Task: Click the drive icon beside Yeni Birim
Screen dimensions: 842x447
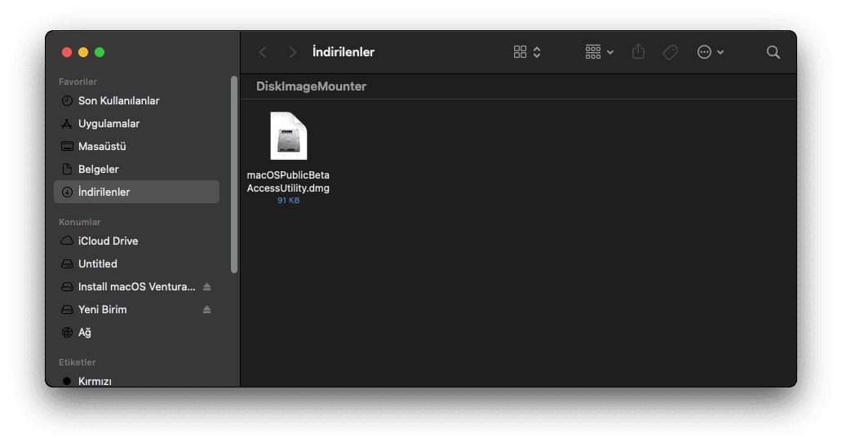Action: pos(67,310)
